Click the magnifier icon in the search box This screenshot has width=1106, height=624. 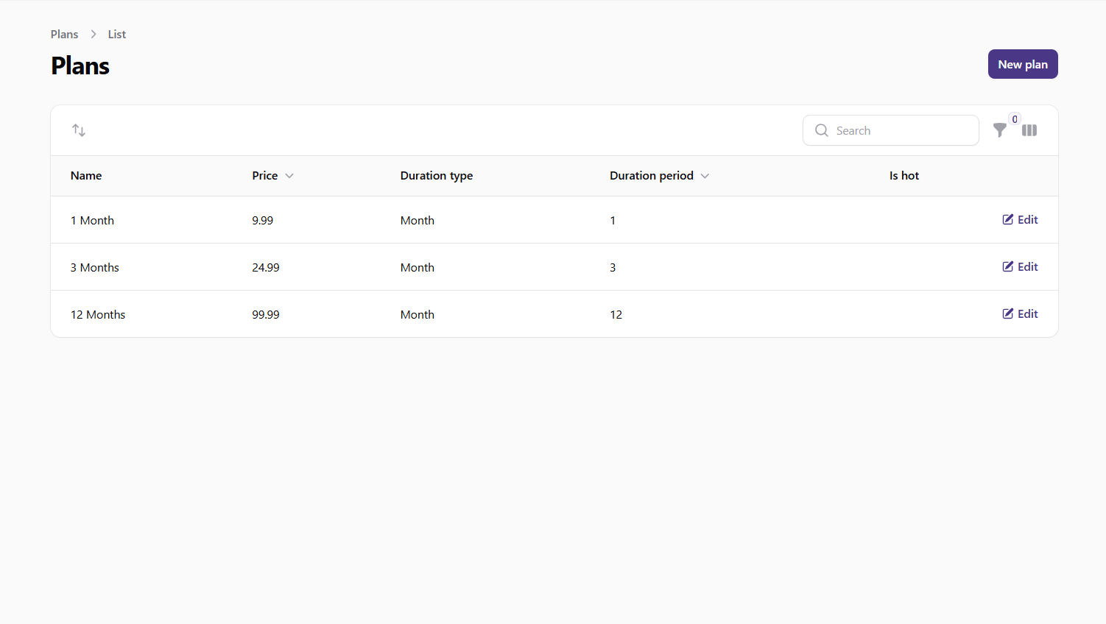(x=822, y=130)
